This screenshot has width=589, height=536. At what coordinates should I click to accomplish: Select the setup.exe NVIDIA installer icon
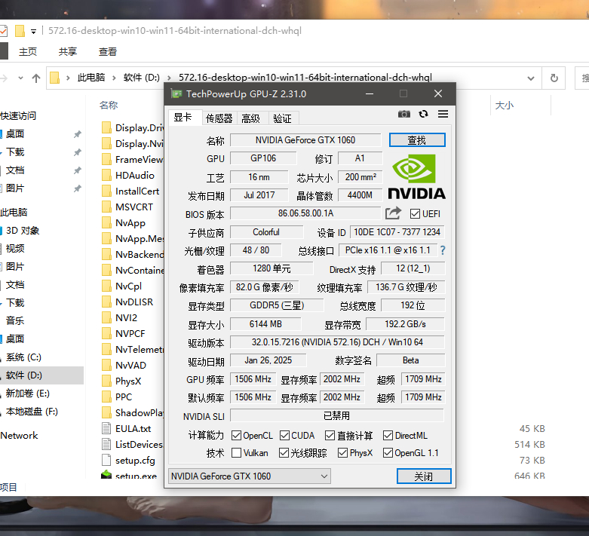point(106,475)
